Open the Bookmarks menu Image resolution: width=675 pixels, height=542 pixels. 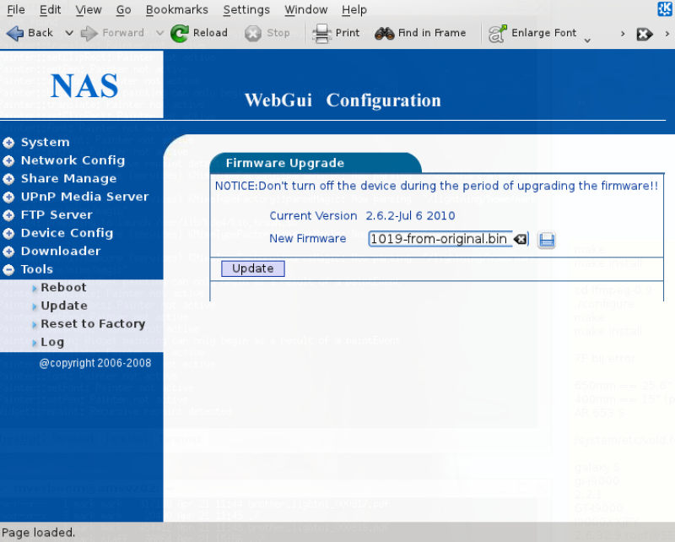coord(177,9)
